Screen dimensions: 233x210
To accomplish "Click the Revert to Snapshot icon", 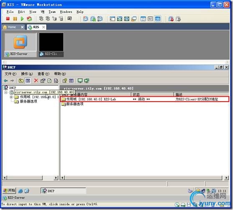I will point(93,19).
